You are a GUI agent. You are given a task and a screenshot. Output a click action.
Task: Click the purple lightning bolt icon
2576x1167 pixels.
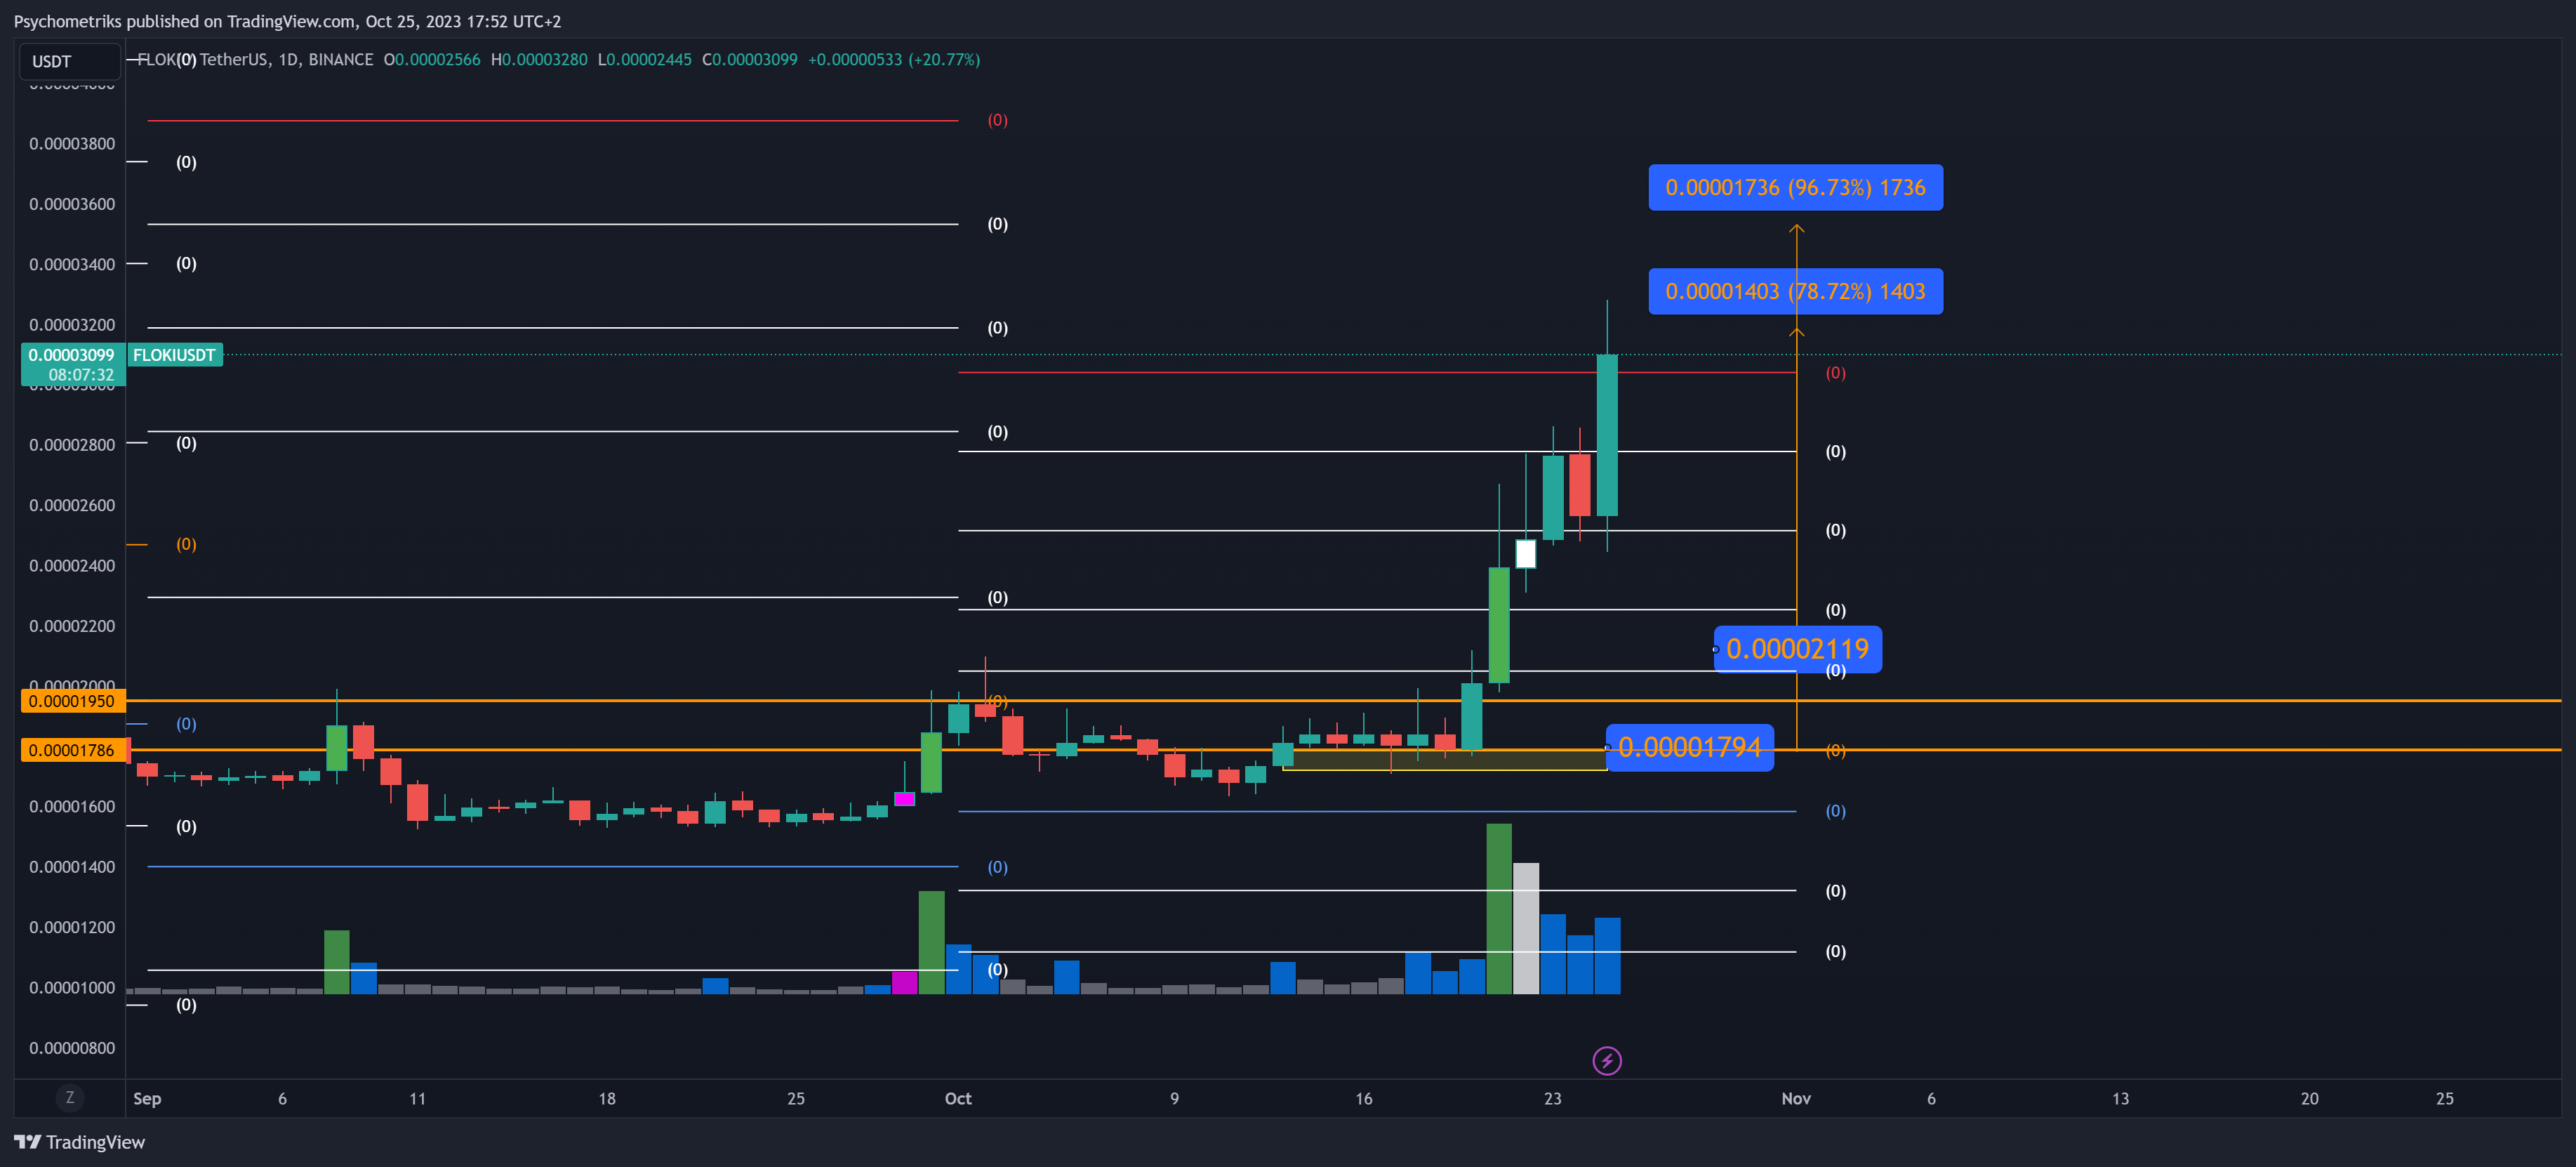click(x=1606, y=1060)
